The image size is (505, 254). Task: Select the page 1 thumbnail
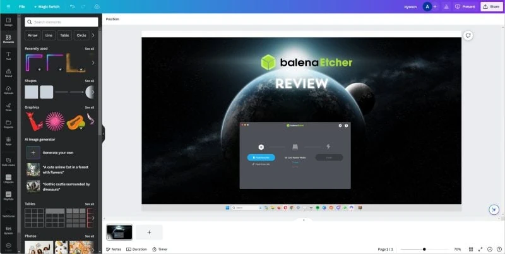coord(119,232)
